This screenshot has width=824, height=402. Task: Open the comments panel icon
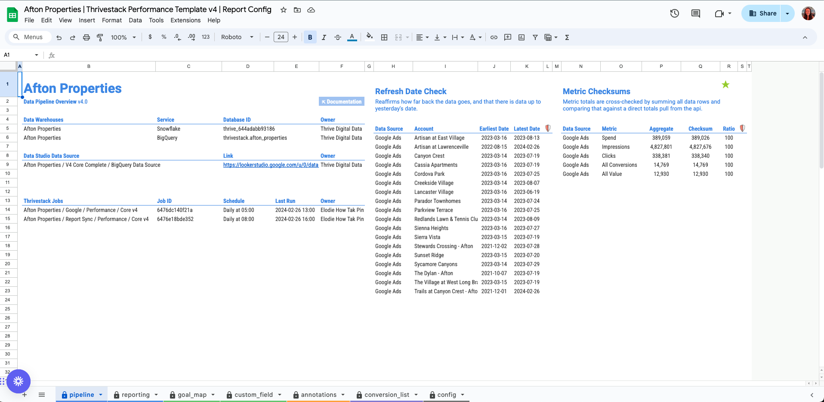(x=695, y=13)
